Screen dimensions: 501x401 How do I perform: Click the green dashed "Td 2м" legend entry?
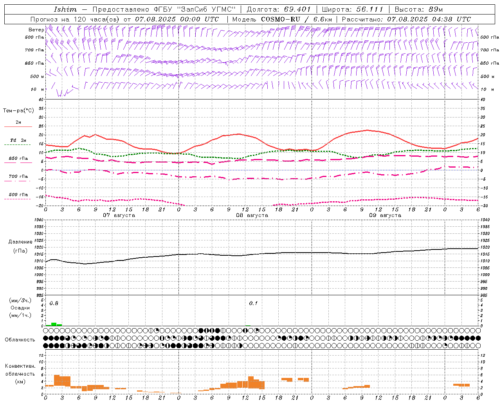18,142
